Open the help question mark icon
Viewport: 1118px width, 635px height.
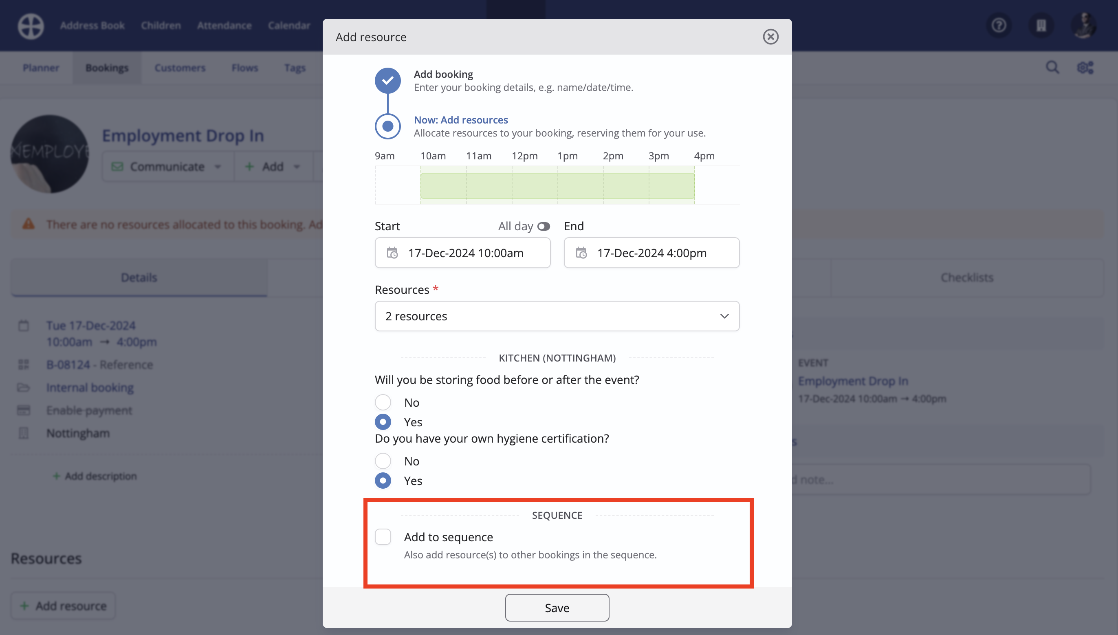click(999, 25)
